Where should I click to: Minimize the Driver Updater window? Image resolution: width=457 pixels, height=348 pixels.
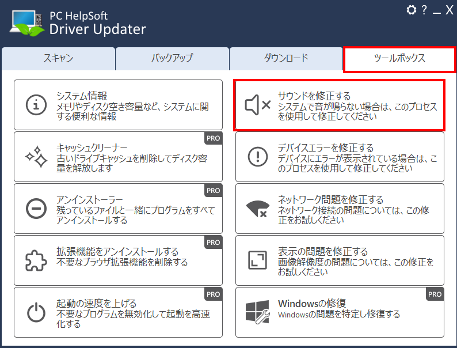pyautogui.click(x=437, y=13)
